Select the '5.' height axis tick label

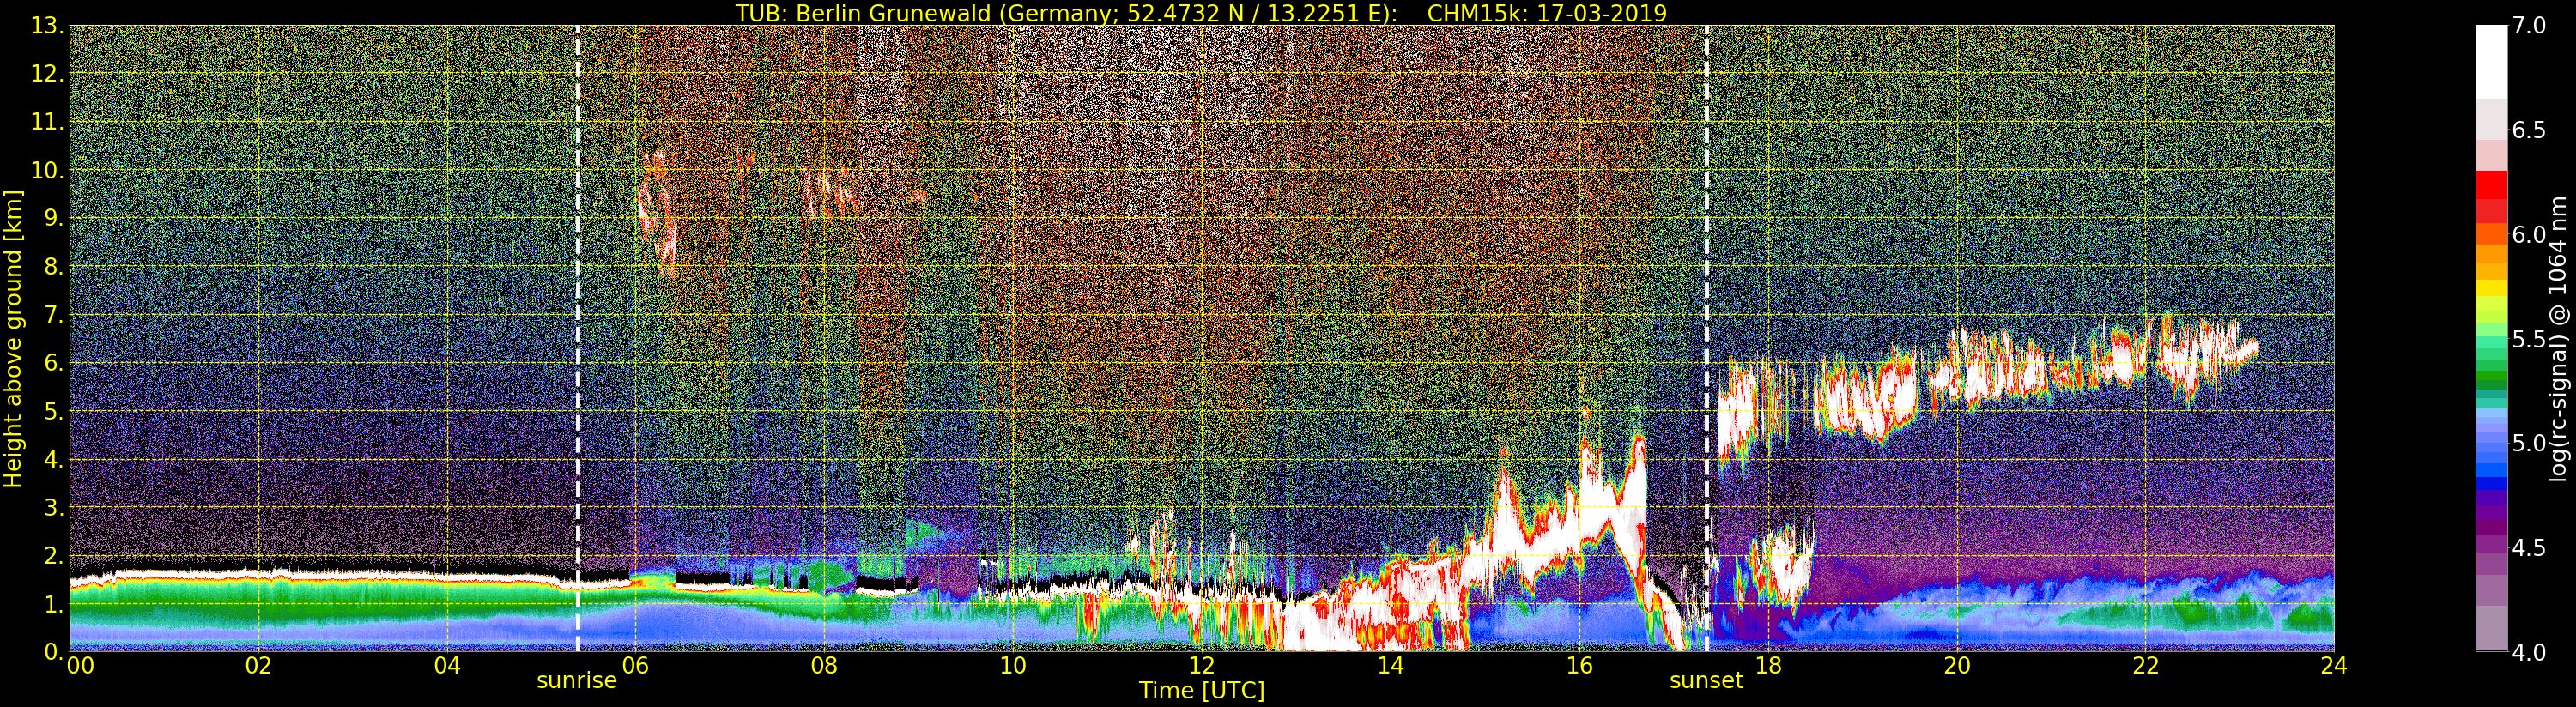[x=52, y=411]
